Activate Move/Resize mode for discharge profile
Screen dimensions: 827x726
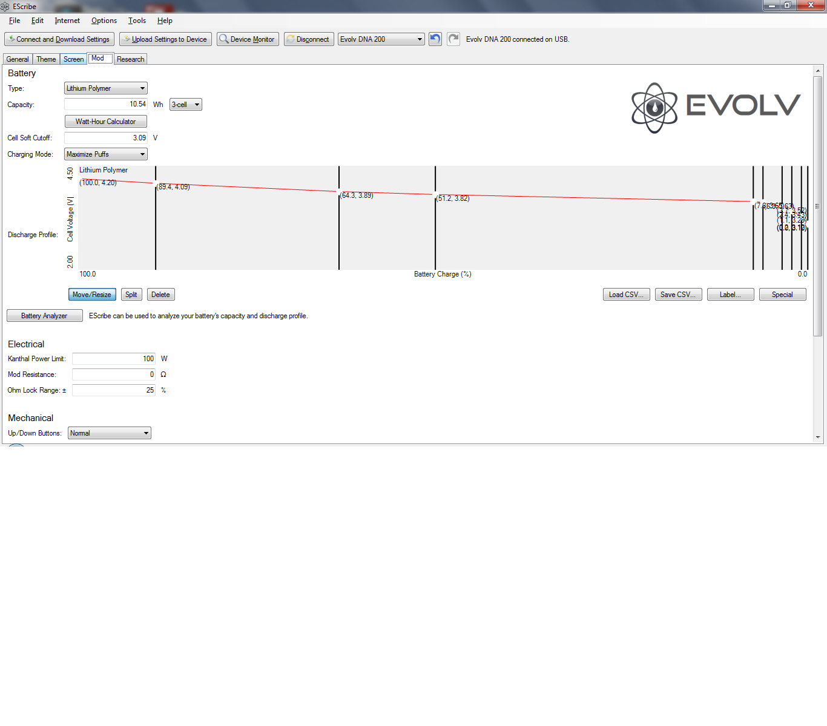92,295
